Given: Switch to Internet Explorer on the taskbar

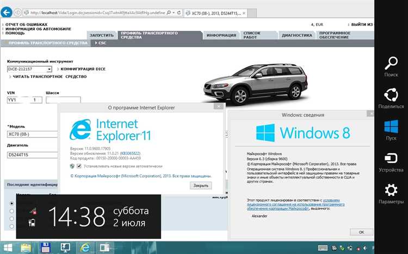Looking at the screenshot, I should pos(85,248).
